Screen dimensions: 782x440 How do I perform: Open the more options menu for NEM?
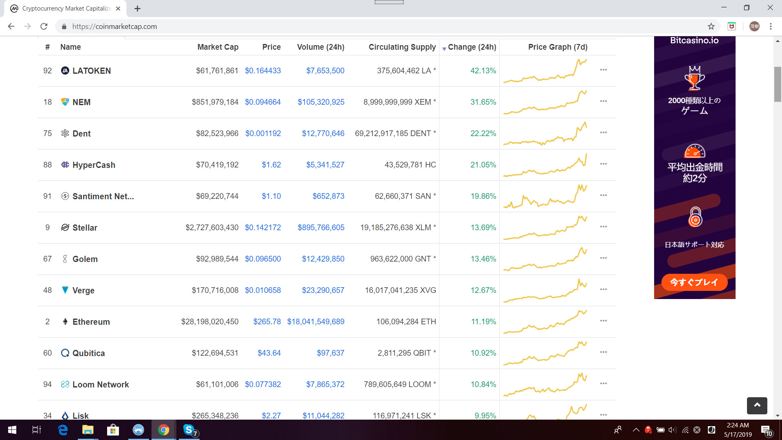pyautogui.click(x=603, y=101)
